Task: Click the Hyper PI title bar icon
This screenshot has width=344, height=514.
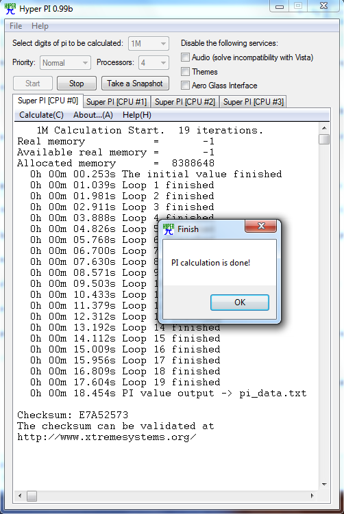Action: (10, 9)
